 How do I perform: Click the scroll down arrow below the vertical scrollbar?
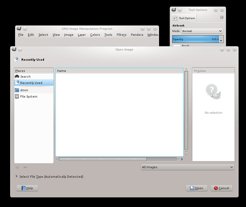[186, 155]
